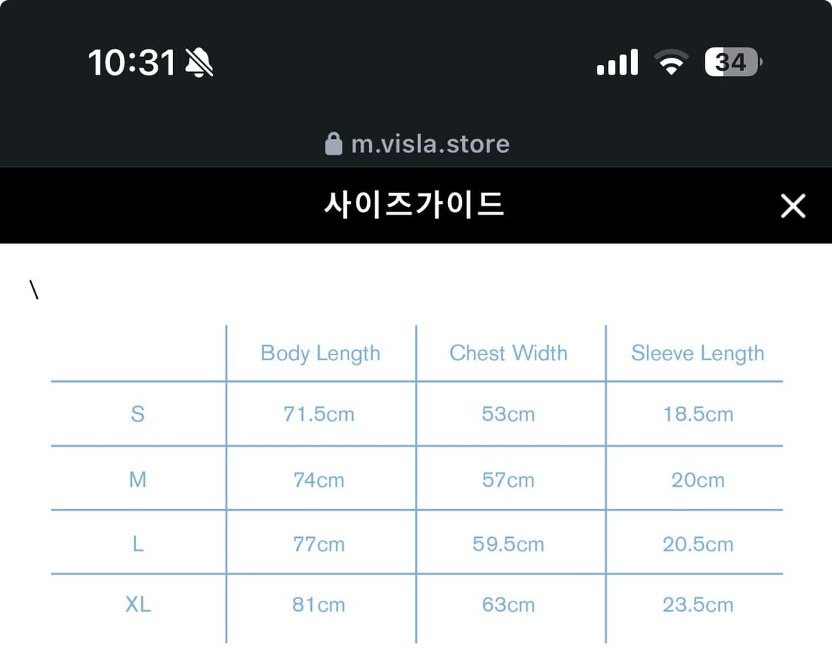This screenshot has height=668, width=832.
Task: Close the size guide panel
Action: (792, 206)
